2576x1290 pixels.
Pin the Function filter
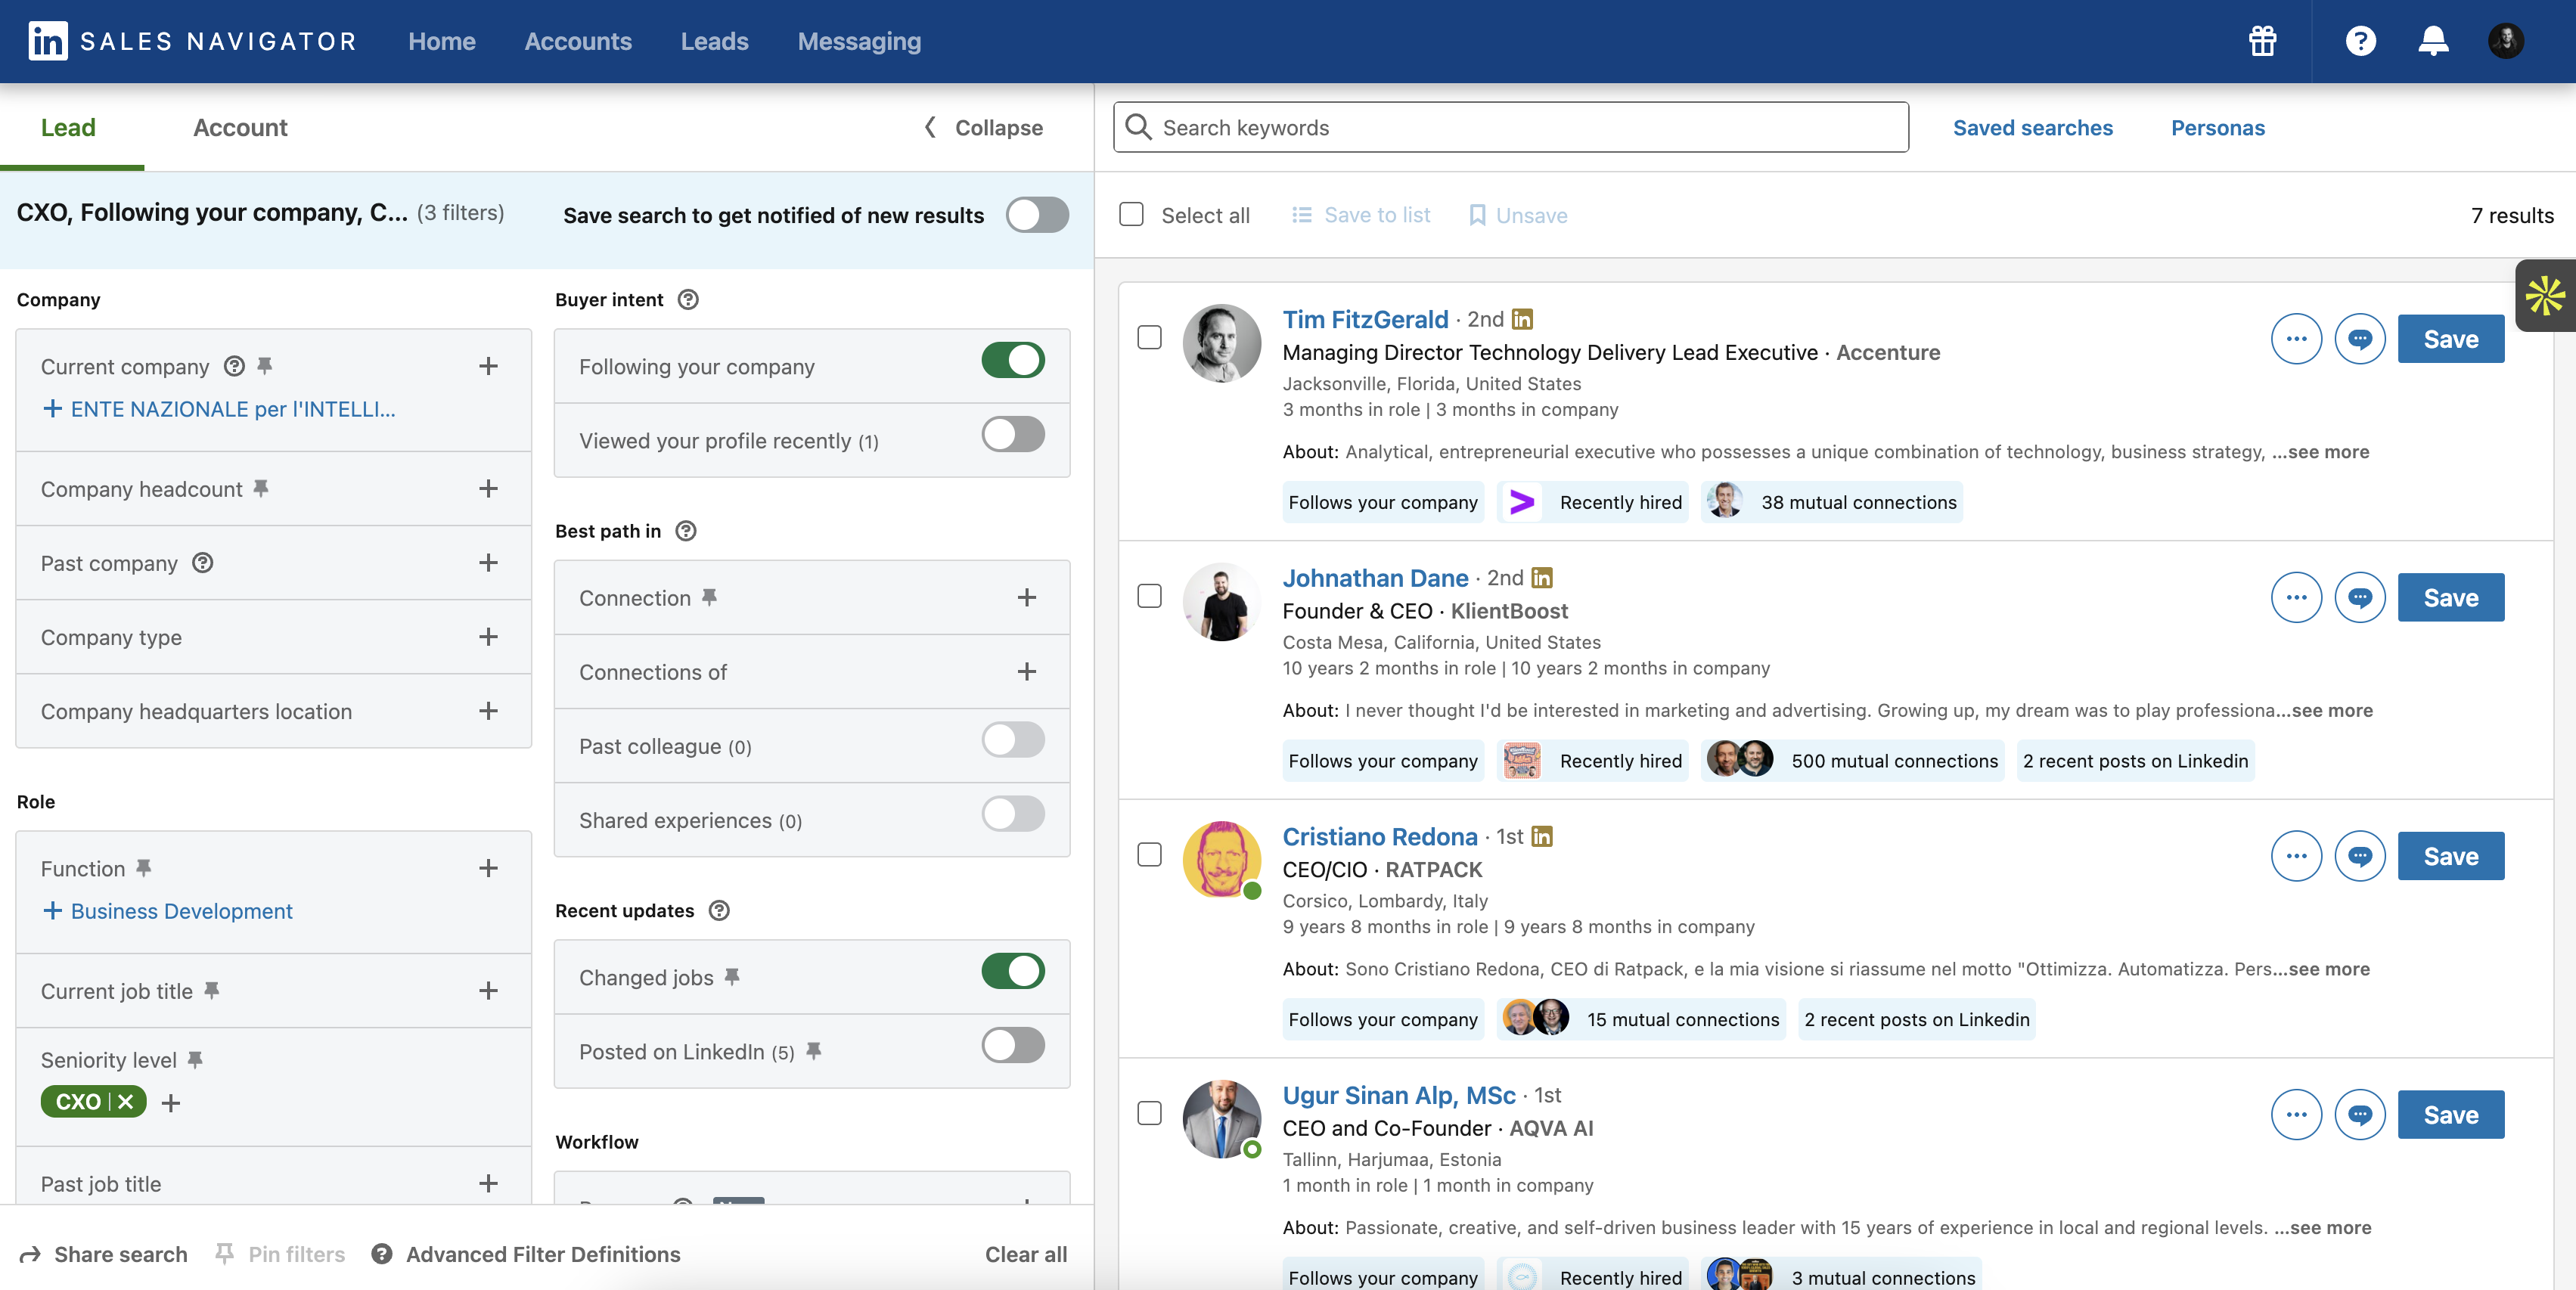(x=144, y=868)
